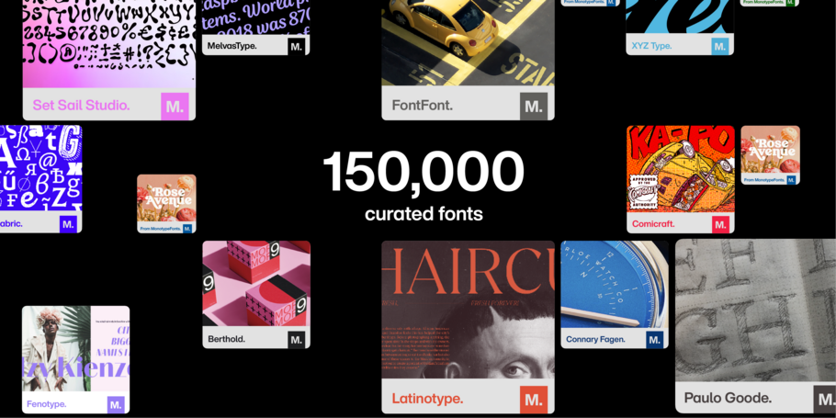836x418 pixels.
Task: Click the red M. badge on Comicraft card
Action: [720, 224]
